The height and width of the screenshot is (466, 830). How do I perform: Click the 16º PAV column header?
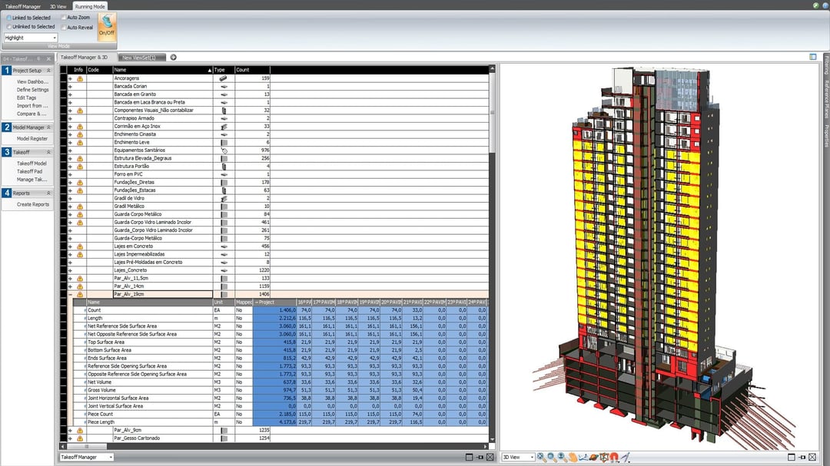304,302
